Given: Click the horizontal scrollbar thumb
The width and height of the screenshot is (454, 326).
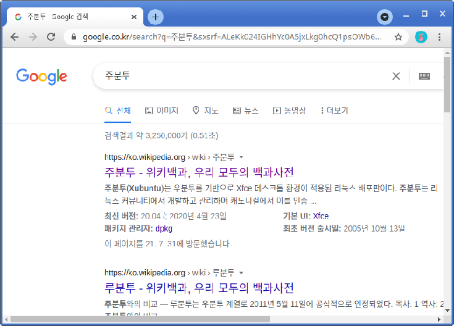Looking at the screenshot, I should click(140, 319).
